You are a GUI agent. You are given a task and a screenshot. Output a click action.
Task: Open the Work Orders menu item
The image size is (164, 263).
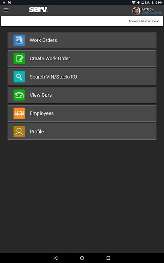click(x=82, y=40)
